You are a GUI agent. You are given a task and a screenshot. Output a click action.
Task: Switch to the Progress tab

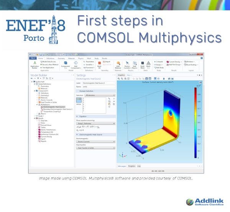click(131, 166)
